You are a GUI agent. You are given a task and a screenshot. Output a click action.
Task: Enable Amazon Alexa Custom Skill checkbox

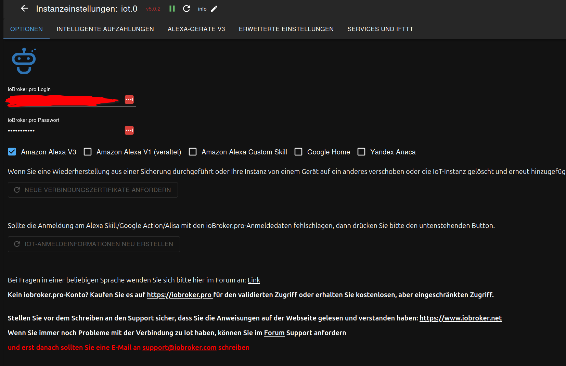[193, 152]
